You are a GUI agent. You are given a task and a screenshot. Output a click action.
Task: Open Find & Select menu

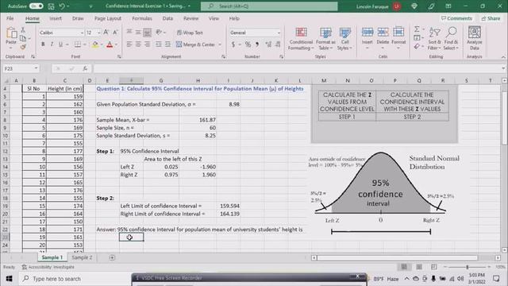pos(451,39)
